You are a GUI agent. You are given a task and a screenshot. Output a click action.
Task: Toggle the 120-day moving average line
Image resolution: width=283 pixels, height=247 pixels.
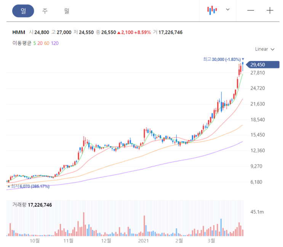click(54, 43)
